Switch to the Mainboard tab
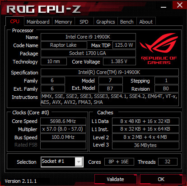 (x=38, y=22)
